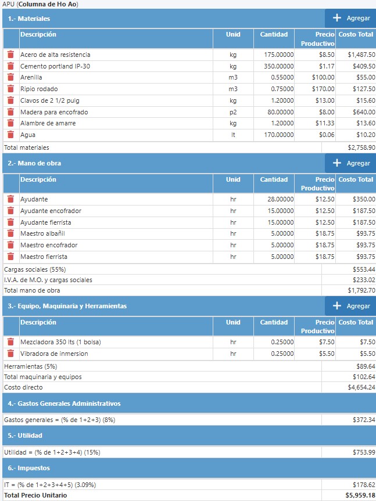Click Agregar for Equipo, Maquinaria y Herramientas
The image size is (376, 501).
click(x=350, y=306)
